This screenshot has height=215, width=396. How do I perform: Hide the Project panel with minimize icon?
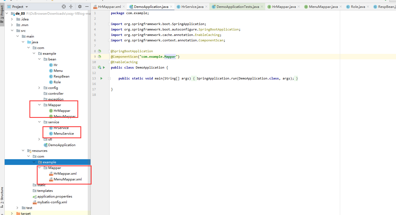click(87, 7)
